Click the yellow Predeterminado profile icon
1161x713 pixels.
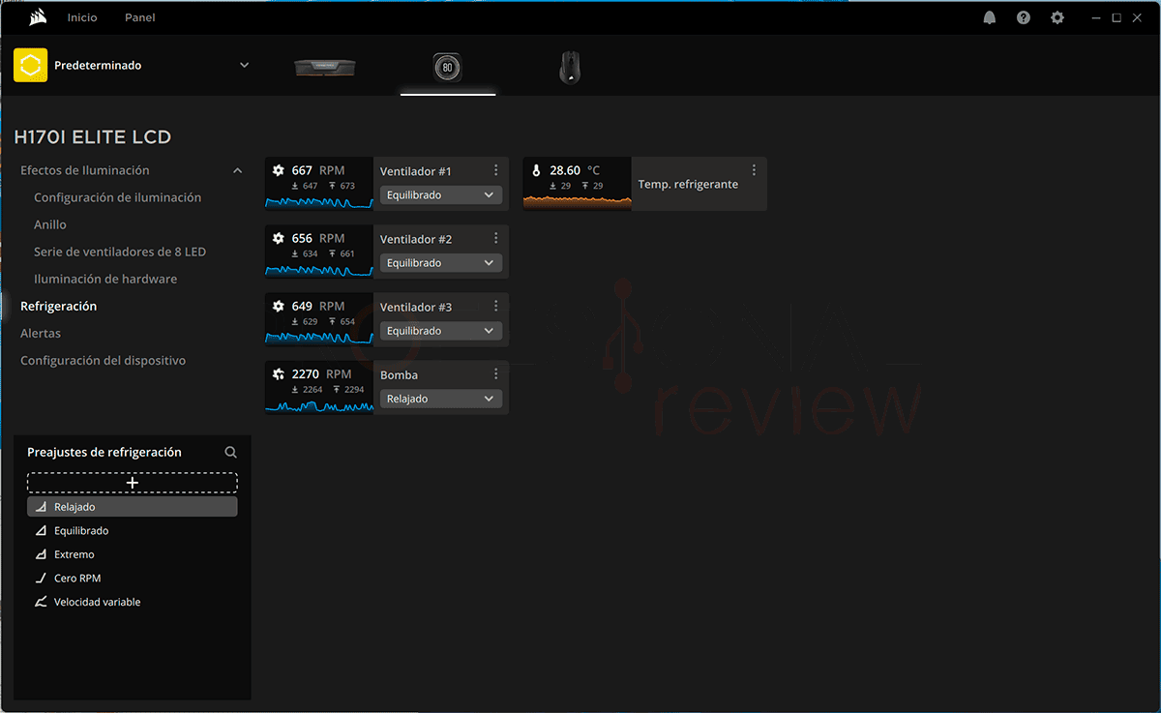[31, 66]
